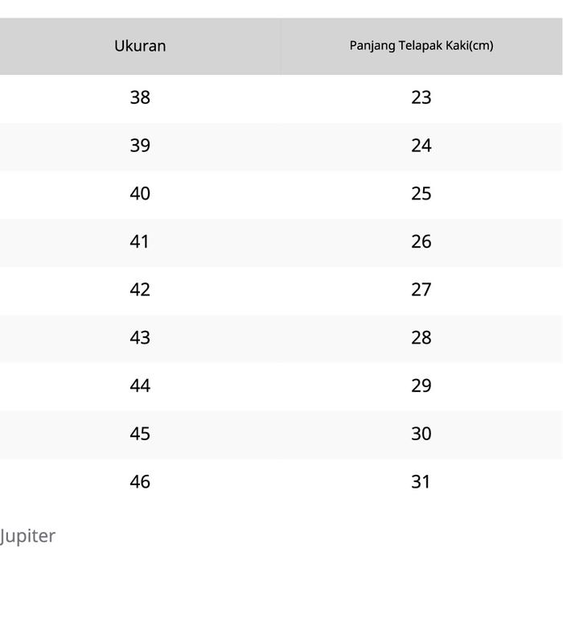Select size 38 in the table

tap(140, 97)
